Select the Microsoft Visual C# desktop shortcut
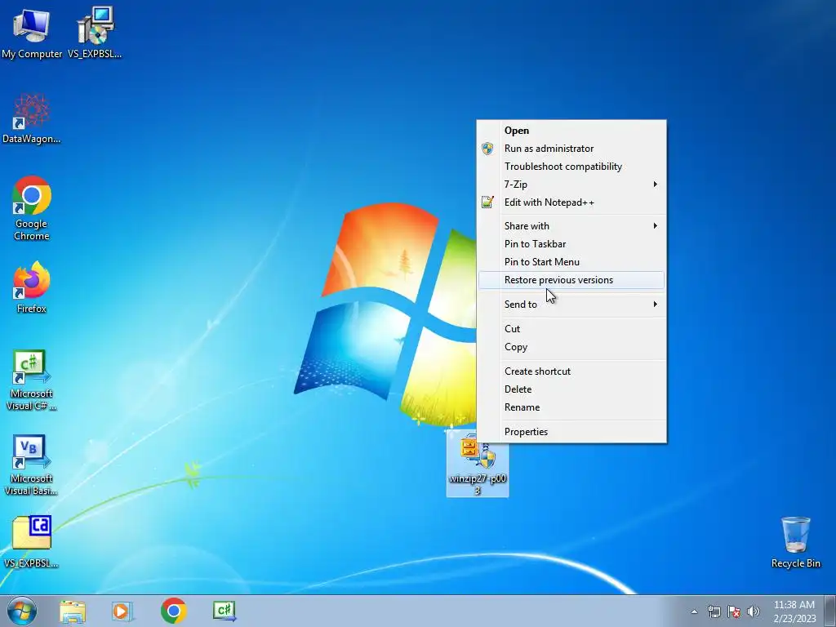This screenshot has height=627, width=836. 32,380
